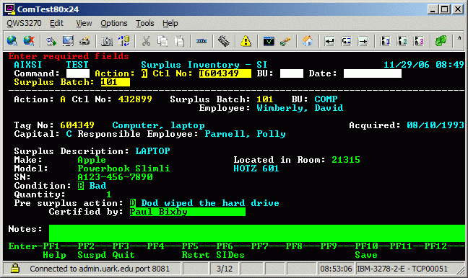Open the Edit menu

pos(57,23)
